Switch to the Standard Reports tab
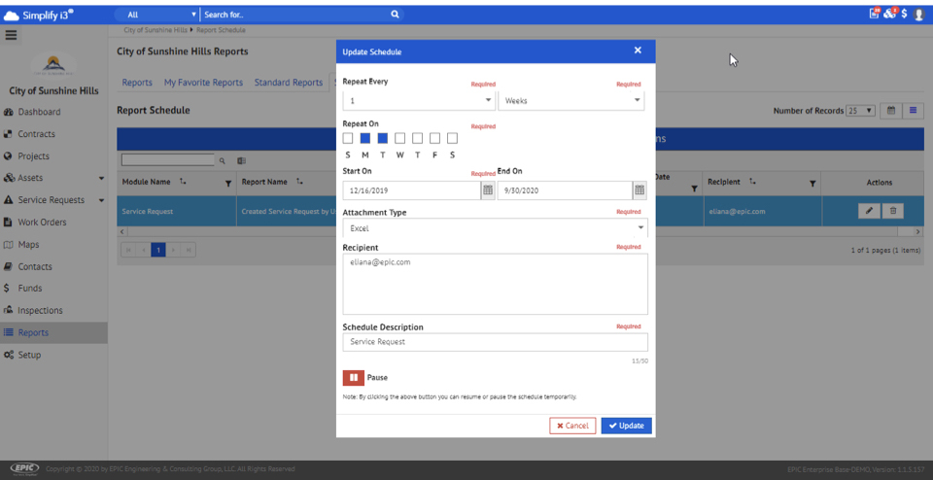Viewport: 933px width, 480px height. (x=288, y=83)
